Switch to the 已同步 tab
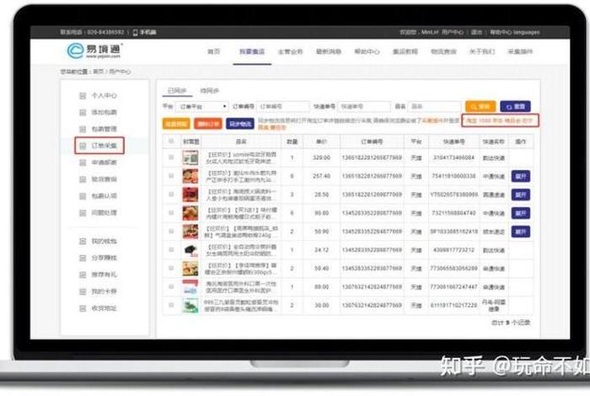The width and height of the screenshot is (590, 396). [177, 91]
